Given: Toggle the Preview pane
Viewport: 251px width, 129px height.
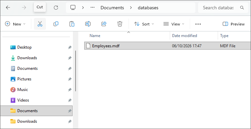Looking at the screenshot, I should click(234, 24).
